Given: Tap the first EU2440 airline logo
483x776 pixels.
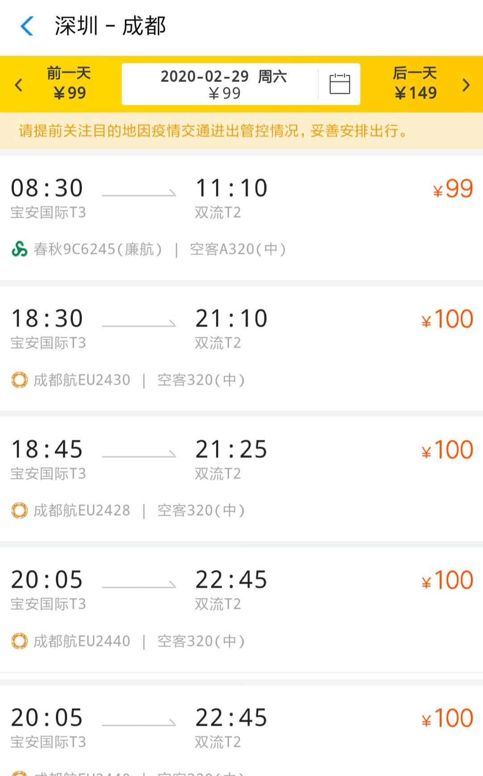Looking at the screenshot, I should coord(19,641).
